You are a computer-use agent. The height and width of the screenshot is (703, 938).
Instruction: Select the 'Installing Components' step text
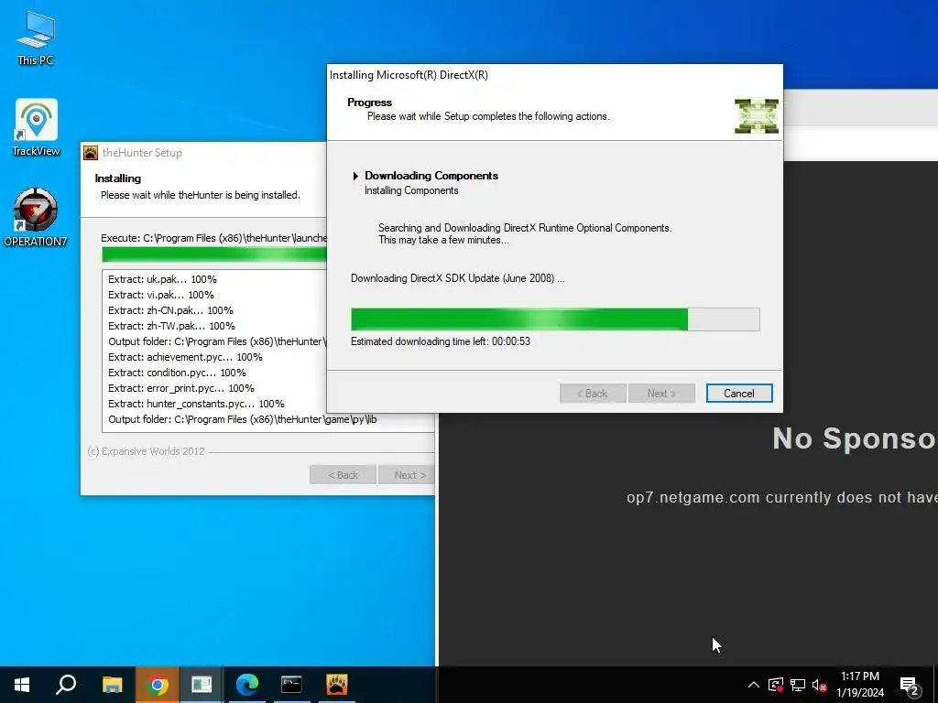[x=411, y=190]
